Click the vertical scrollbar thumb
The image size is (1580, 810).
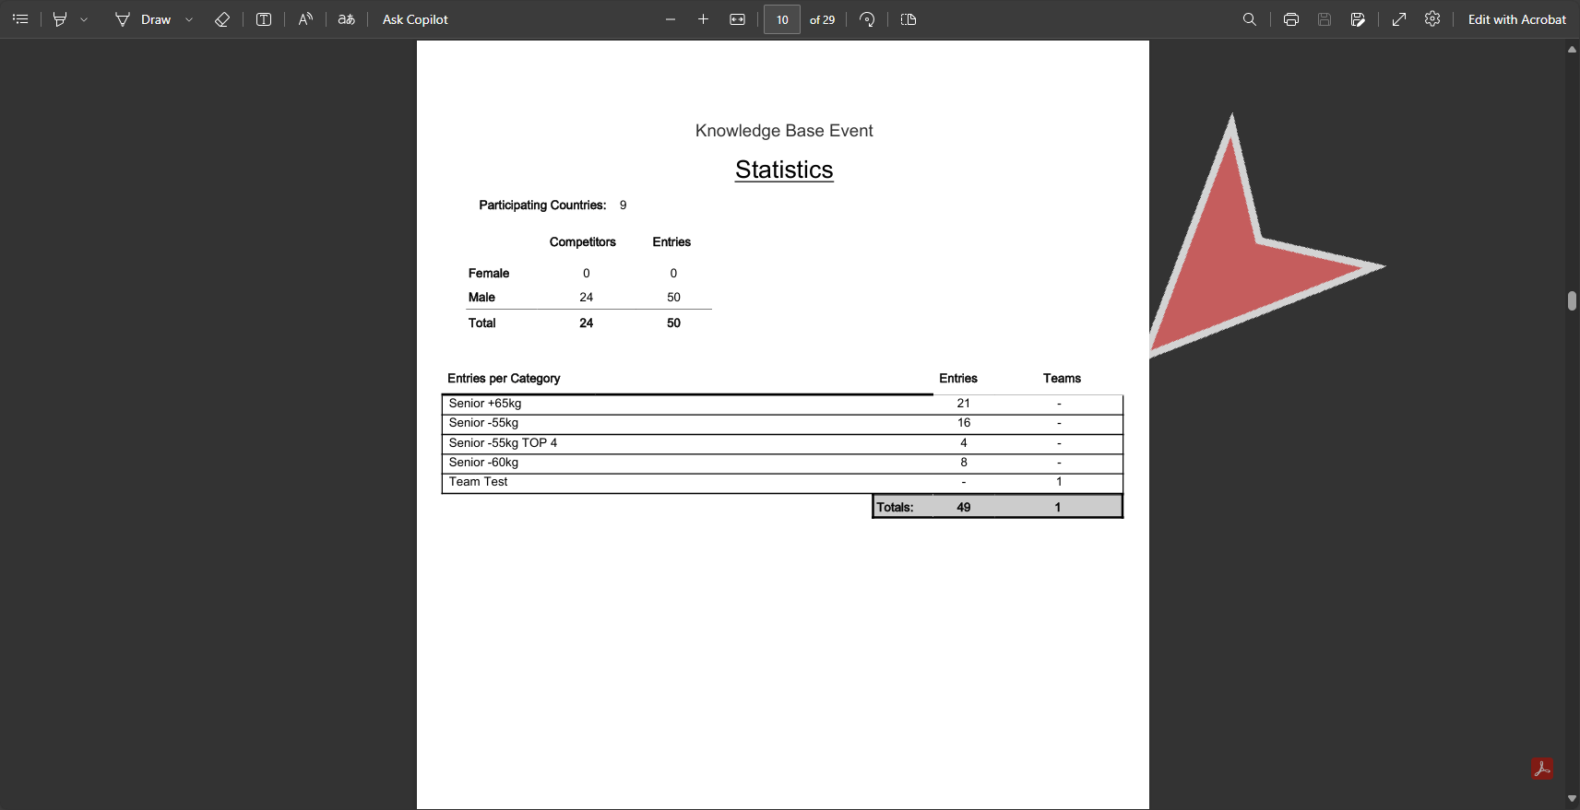pyautogui.click(x=1572, y=301)
